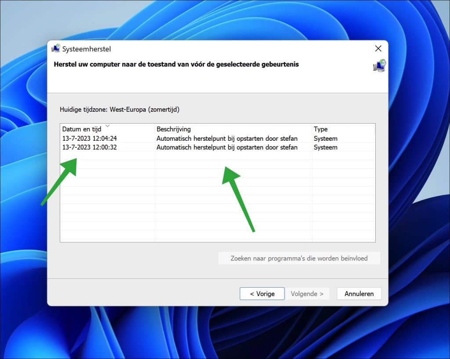
Task: Click the Systeemherstel icon in the title bar
Action: click(56, 48)
